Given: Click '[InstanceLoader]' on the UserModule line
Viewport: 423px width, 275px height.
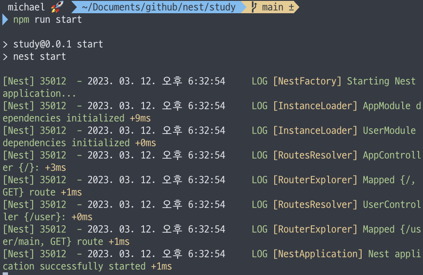Looking at the screenshot, I should [x=315, y=130].
